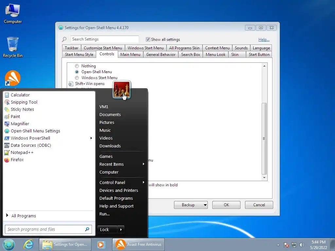Toggle the Show all settings checkbox
The height and width of the screenshot is (251, 335).
coord(148,40)
